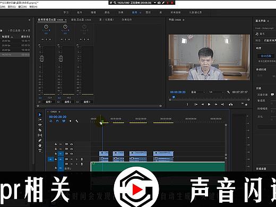Image resolution: width=276 pixels, height=207 pixels.
Task: Solo the A1 track in timeline
Action: click(x=76, y=159)
